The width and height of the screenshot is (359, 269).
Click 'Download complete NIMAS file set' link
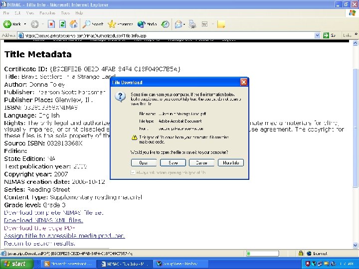point(54,213)
